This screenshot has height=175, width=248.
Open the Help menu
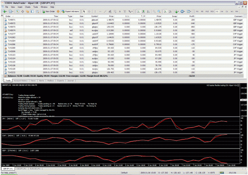52,7
